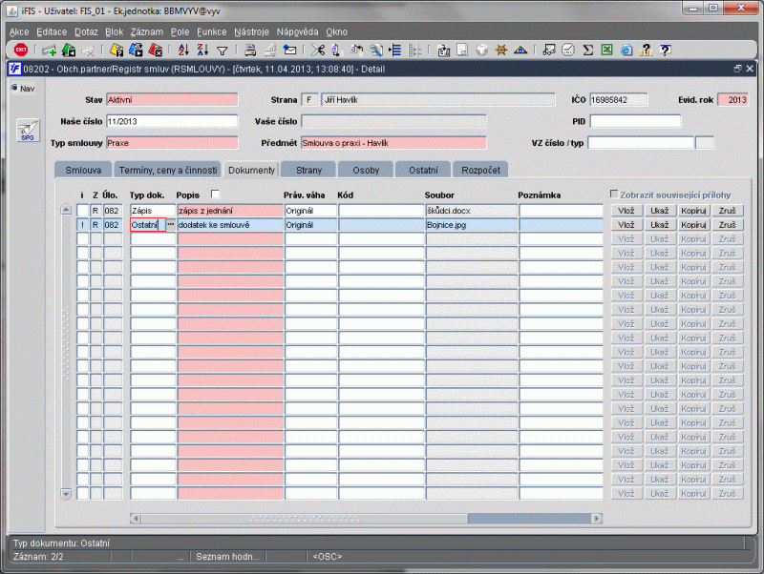Click the SPG paper plane icon
The width and height of the screenshot is (764, 574).
27,131
